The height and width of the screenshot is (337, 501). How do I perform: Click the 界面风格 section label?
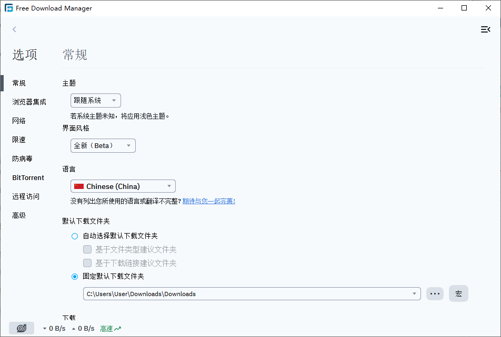(x=76, y=128)
